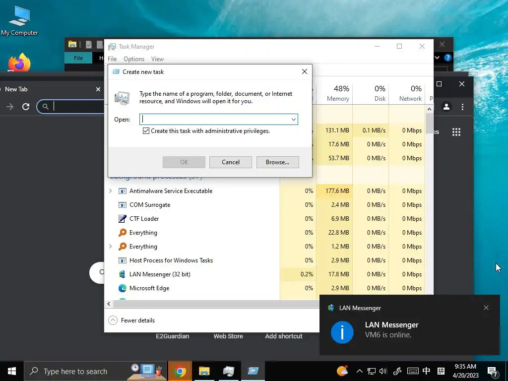Open the network tray icon
508x381 pixels.
[371, 371]
